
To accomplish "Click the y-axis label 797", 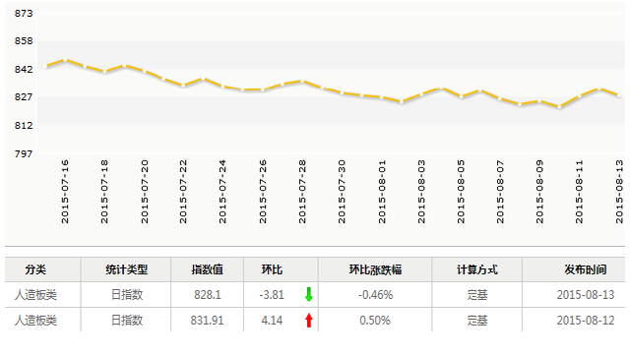I will [x=24, y=153].
